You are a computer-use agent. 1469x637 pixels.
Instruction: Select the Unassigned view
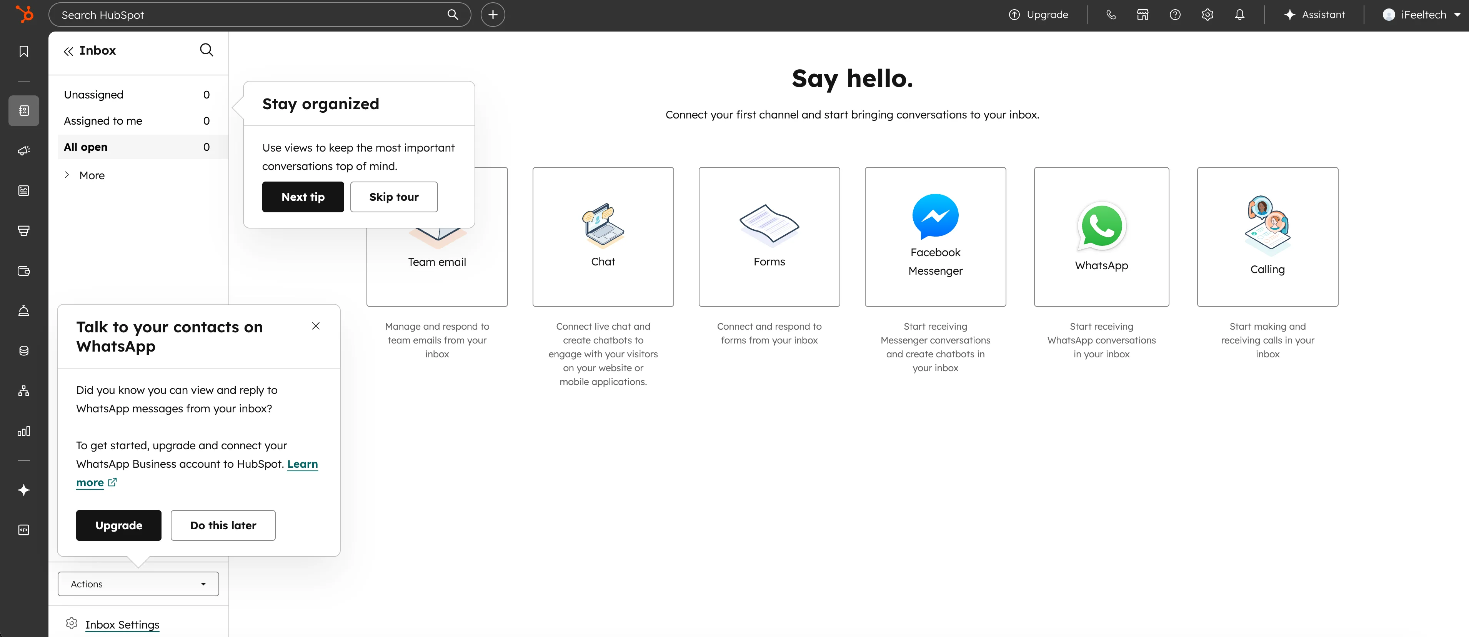pyautogui.click(x=93, y=95)
